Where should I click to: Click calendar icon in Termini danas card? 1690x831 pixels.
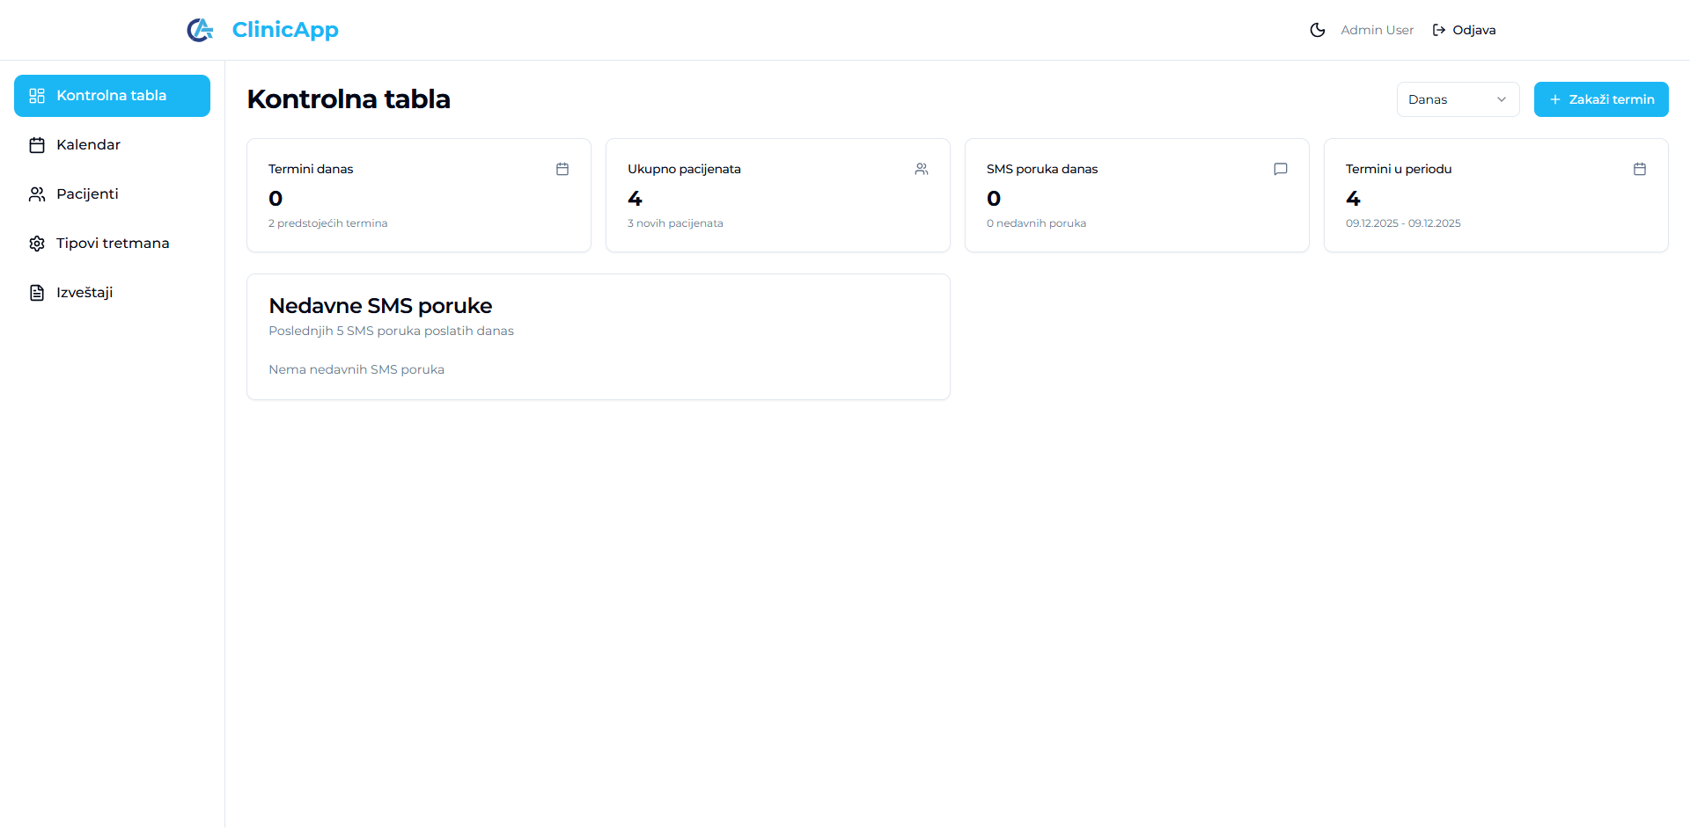coord(562,169)
